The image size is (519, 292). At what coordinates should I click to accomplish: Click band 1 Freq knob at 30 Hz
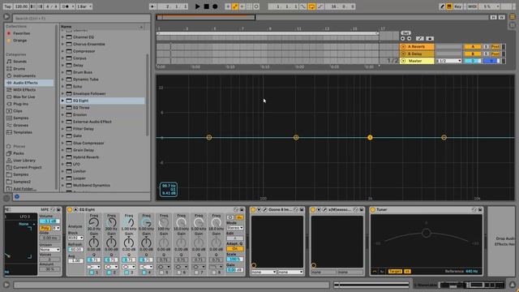[x=94, y=222]
